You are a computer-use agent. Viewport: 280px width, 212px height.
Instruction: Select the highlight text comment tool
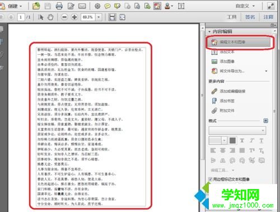point(117,6)
